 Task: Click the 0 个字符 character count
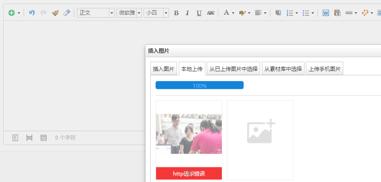(65, 138)
